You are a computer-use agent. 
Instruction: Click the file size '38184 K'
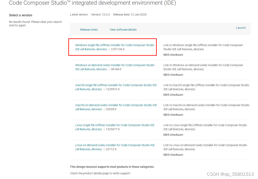(116, 69)
